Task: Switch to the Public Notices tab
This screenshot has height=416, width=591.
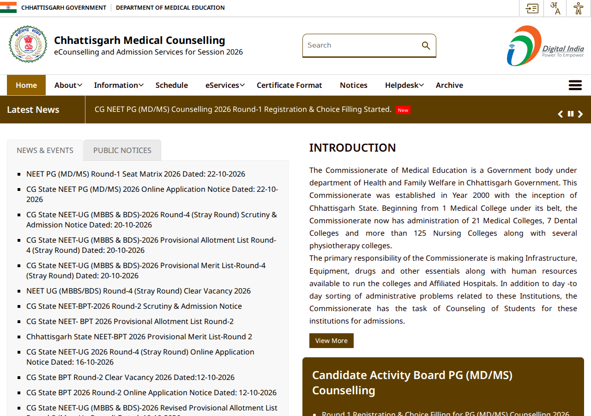Action: point(122,150)
